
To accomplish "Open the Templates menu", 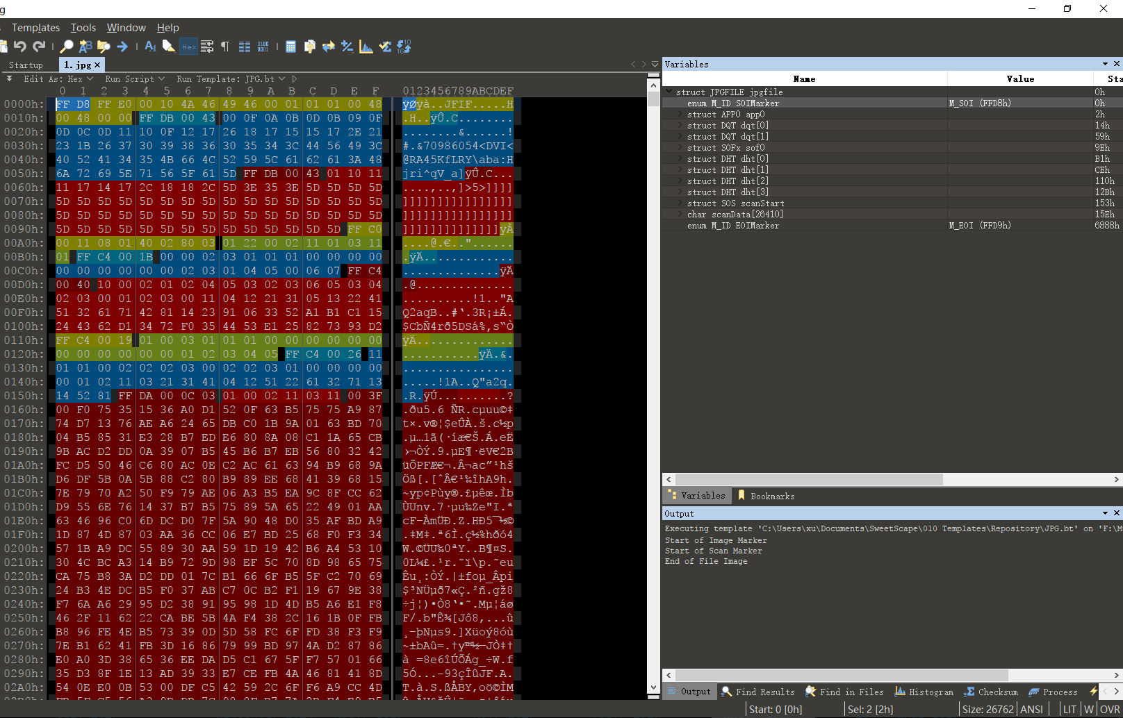I will coord(35,28).
